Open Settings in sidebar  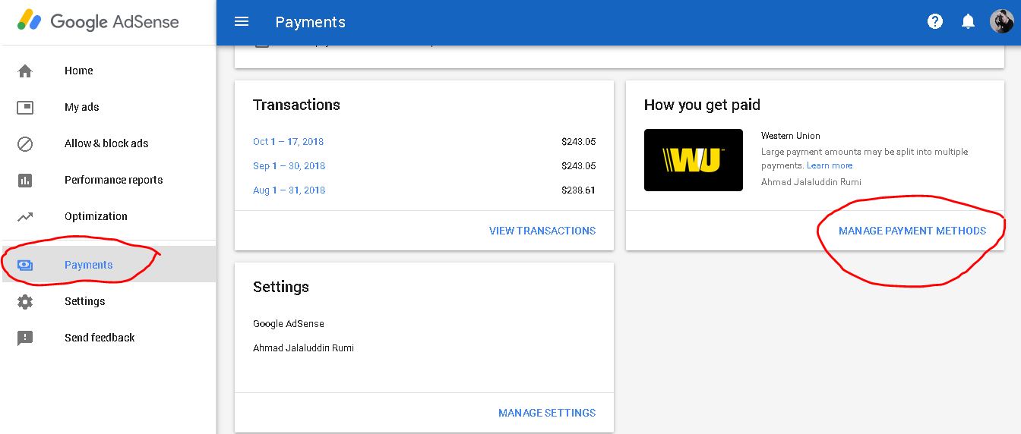[85, 301]
